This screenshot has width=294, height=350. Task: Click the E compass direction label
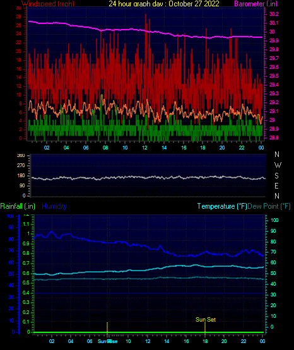[x=276, y=185]
